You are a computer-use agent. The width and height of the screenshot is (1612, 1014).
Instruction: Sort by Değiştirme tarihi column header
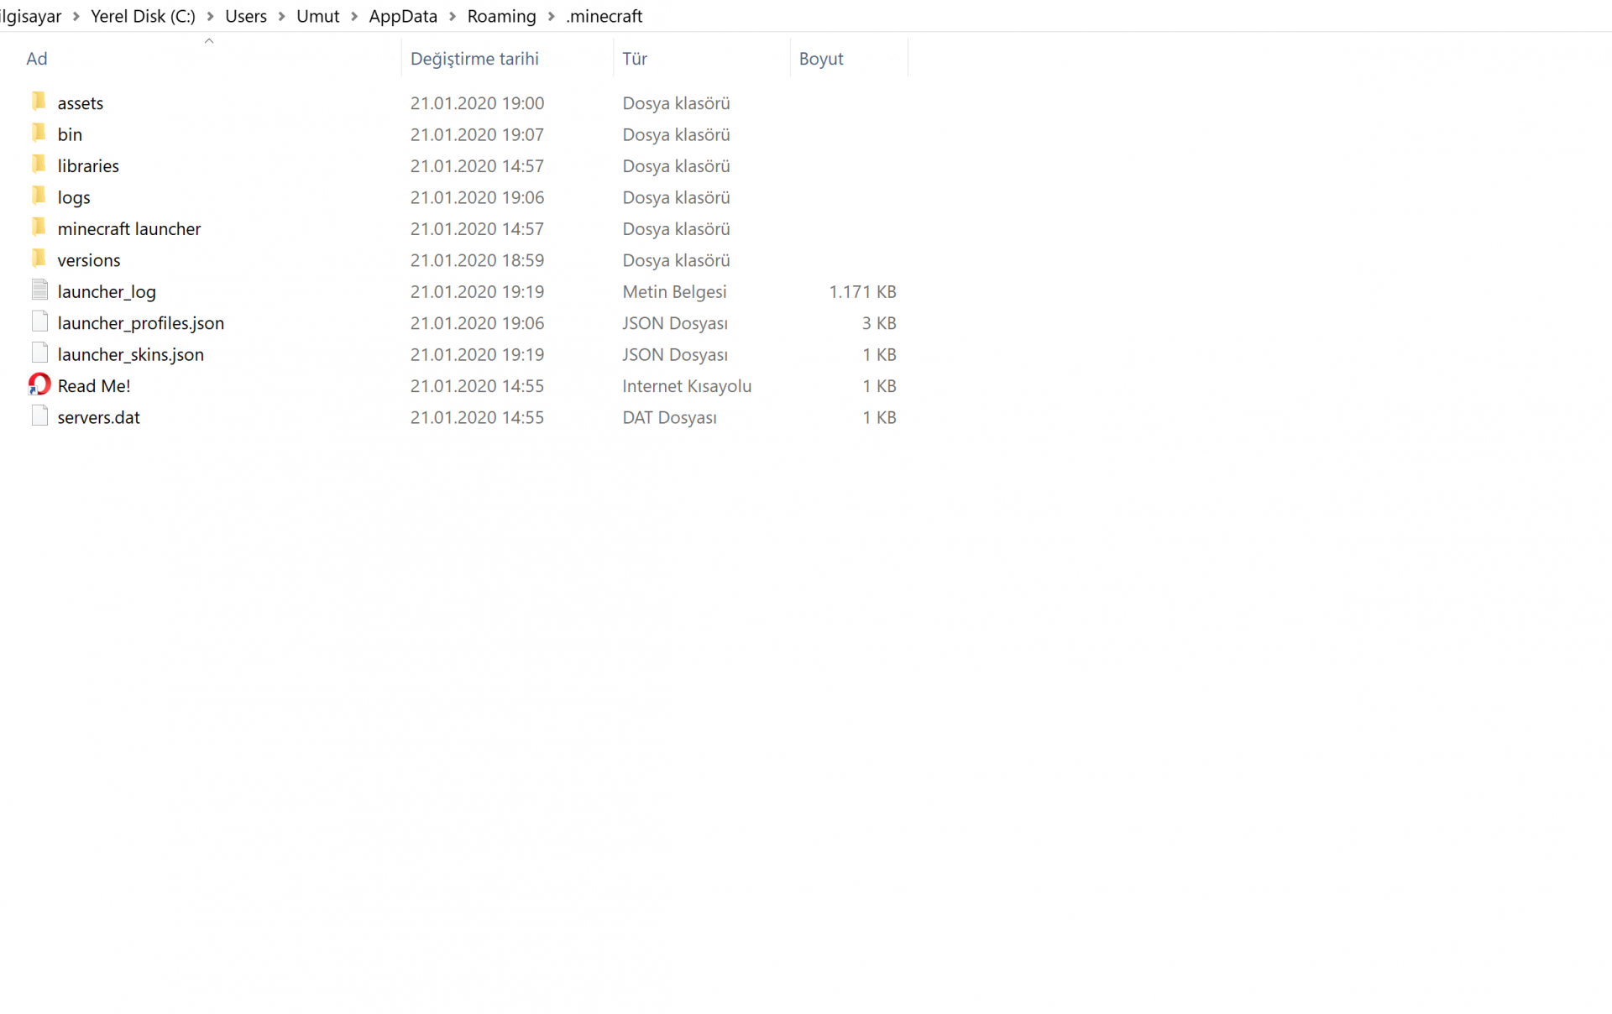pyautogui.click(x=474, y=59)
